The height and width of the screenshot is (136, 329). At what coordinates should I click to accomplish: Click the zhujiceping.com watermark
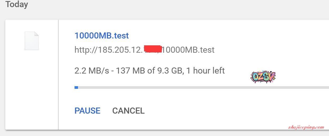tap(306, 127)
